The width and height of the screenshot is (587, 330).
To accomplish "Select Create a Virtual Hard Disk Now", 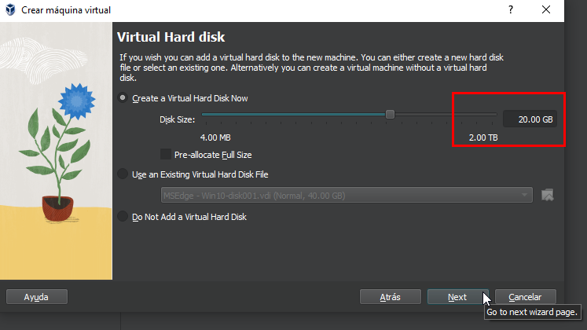I will pos(123,98).
